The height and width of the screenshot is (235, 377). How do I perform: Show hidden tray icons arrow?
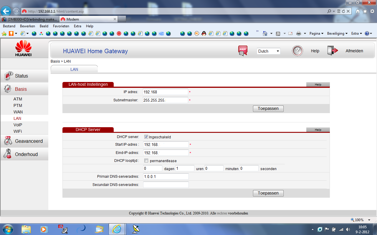tap(312, 229)
